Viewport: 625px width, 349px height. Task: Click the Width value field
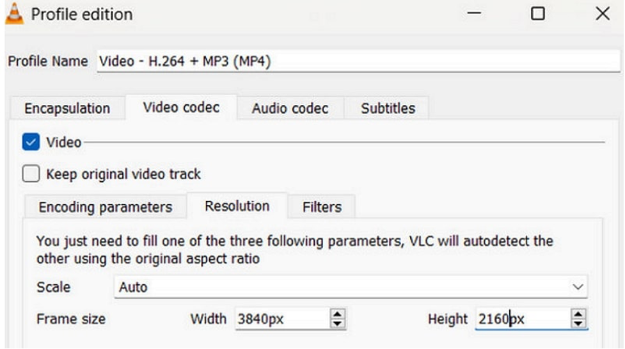(280, 318)
